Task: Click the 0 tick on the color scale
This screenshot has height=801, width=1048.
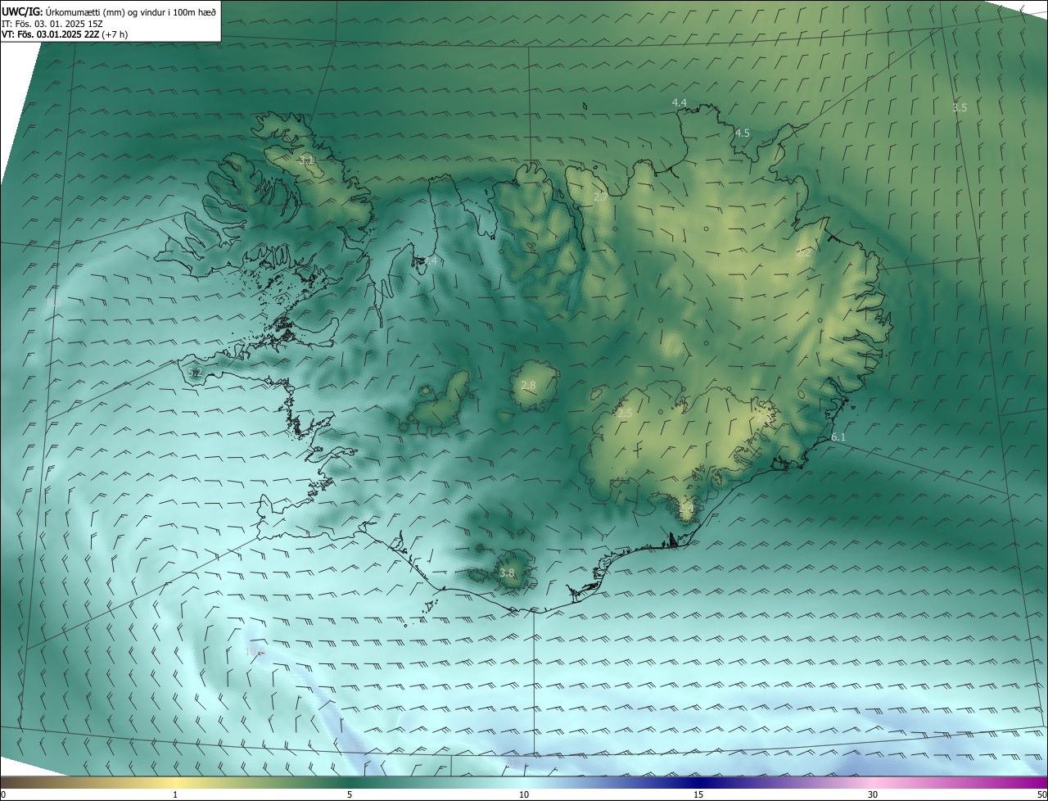Action: pyautogui.click(x=3, y=794)
